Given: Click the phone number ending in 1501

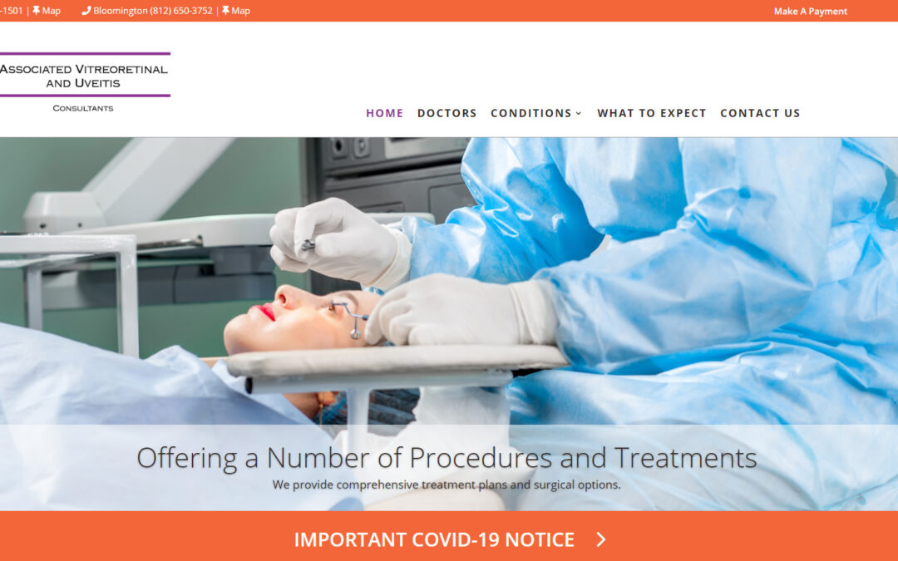Looking at the screenshot, I should 11,11.
